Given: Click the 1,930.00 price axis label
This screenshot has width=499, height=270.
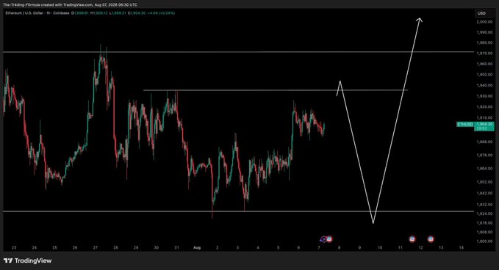Looking at the screenshot, I should coord(484,96).
